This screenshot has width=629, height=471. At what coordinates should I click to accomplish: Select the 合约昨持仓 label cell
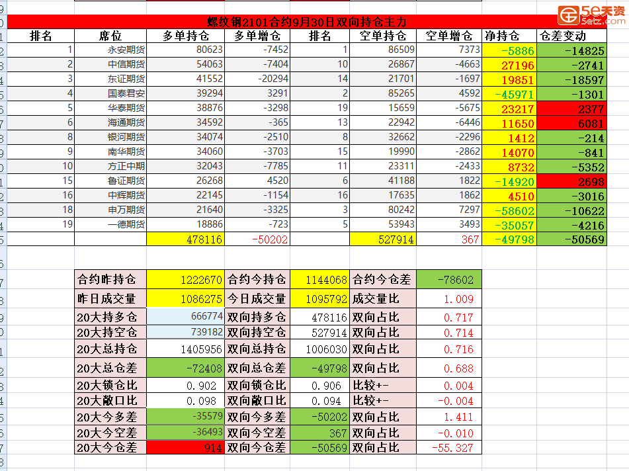pos(110,280)
